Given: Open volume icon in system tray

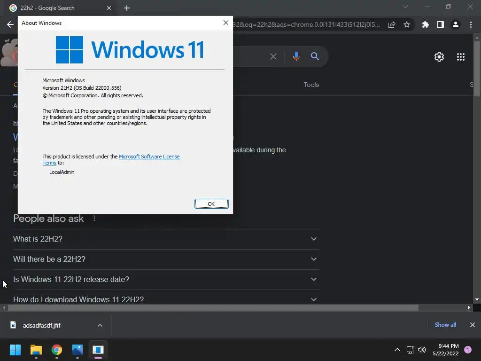Looking at the screenshot, I should click(x=422, y=350).
